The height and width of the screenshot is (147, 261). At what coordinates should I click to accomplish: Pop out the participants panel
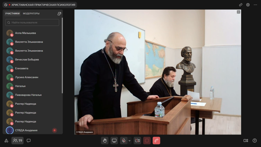tap(59, 14)
